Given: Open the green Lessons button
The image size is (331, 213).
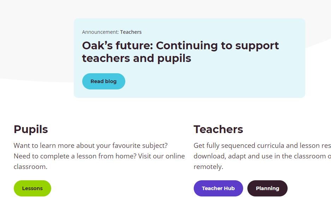Looking at the screenshot, I should click(x=32, y=188).
